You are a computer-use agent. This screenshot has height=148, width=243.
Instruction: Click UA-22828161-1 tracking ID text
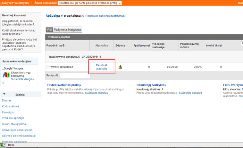[x=91, y=57]
